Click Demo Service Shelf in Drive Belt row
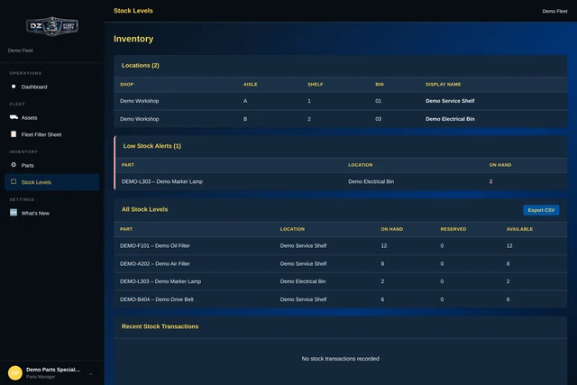 pyautogui.click(x=303, y=299)
